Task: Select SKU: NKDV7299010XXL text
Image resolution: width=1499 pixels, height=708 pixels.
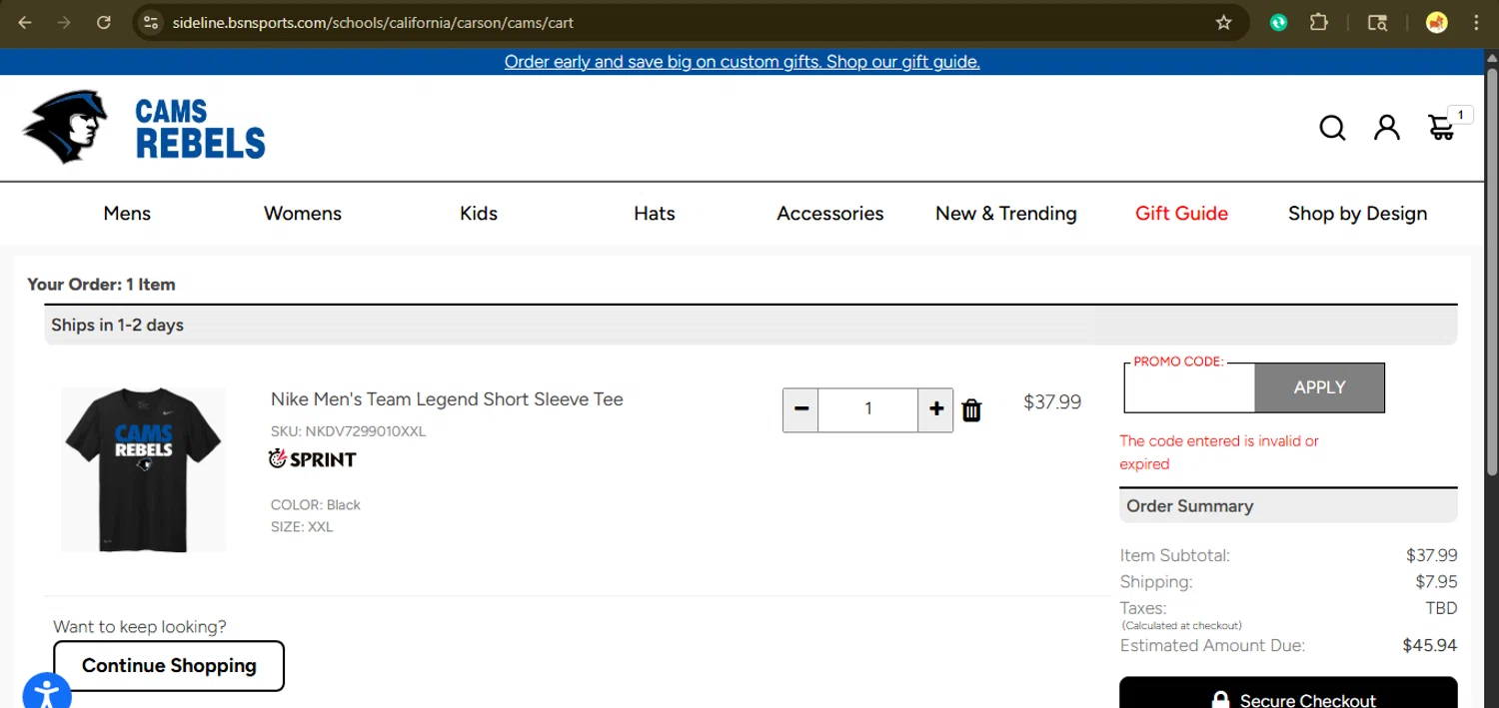Action: pos(348,431)
